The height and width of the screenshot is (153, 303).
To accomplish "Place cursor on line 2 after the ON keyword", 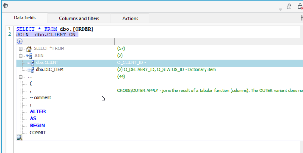I will (x=76, y=35).
